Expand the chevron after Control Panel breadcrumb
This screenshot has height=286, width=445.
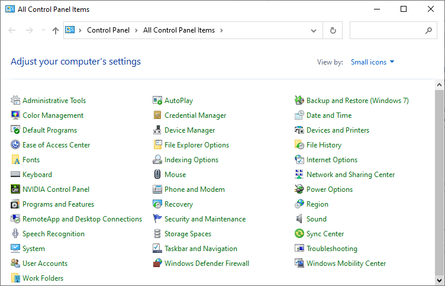pos(137,30)
